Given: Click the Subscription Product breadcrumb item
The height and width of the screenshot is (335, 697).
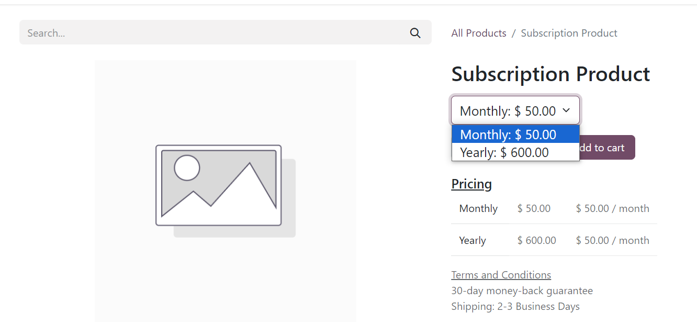Looking at the screenshot, I should (x=569, y=33).
